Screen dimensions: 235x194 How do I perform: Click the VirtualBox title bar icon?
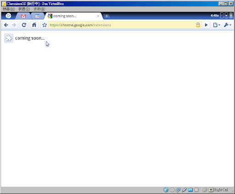point(4,4)
